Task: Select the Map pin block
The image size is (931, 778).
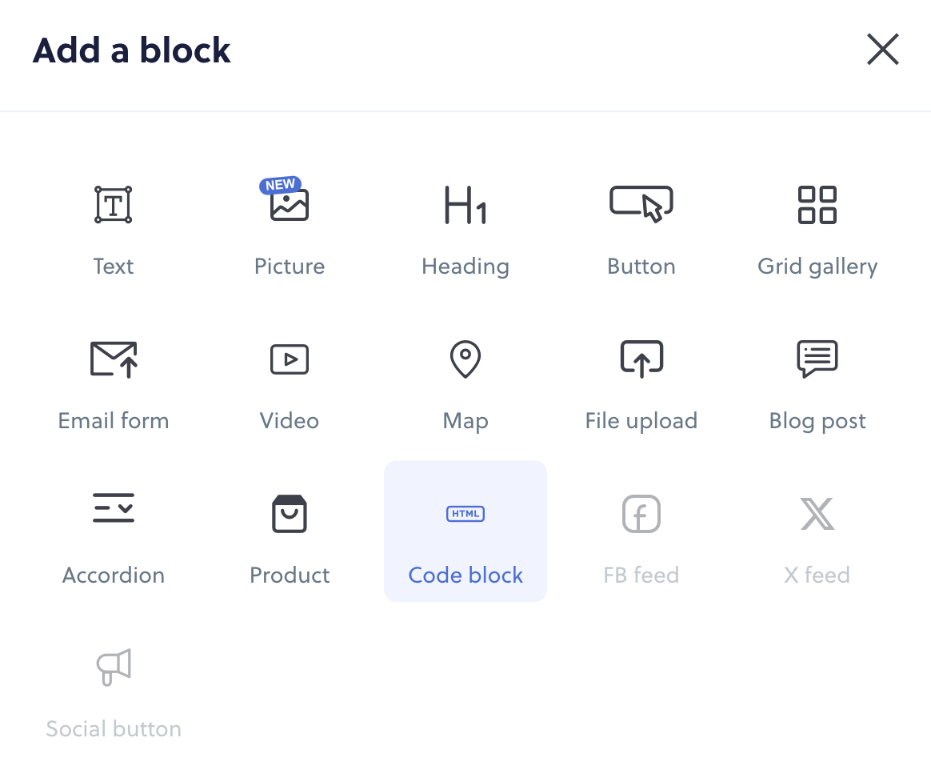Action: pos(465,359)
